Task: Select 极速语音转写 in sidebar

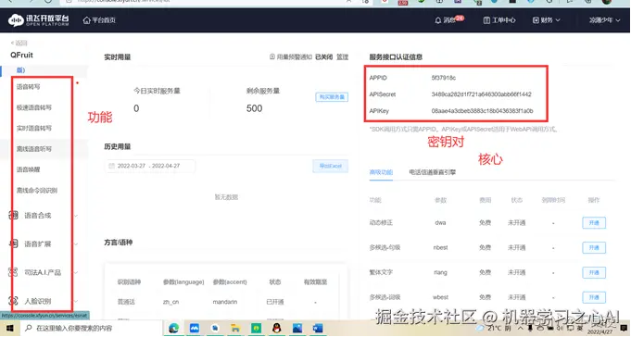Action: pos(33,107)
